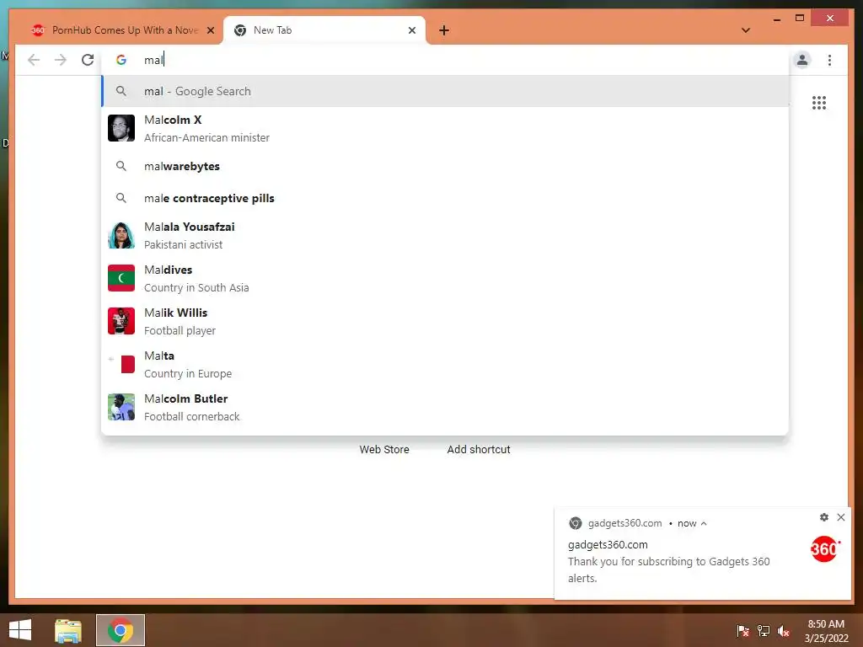
Task: Click the Add shortcut button
Action: pos(479,450)
